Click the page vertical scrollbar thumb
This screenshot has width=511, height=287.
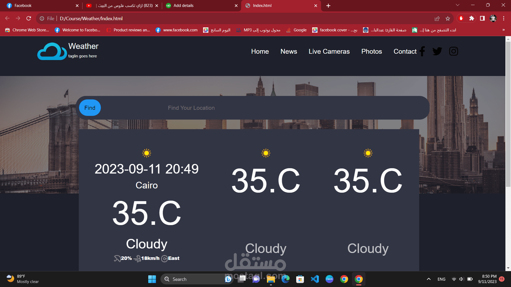click(508, 114)
